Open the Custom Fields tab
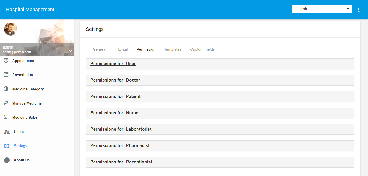 [202, 49]
